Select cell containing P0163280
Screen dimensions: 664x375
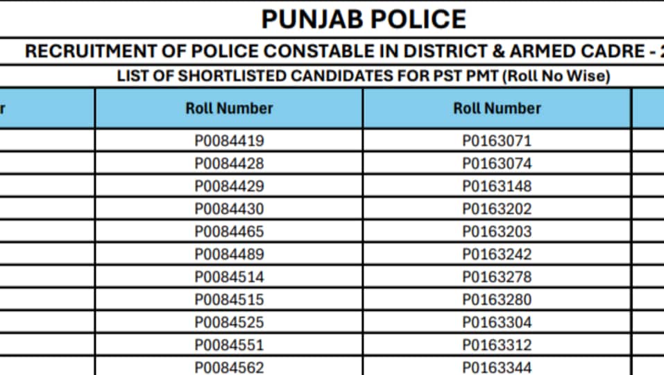497,299
